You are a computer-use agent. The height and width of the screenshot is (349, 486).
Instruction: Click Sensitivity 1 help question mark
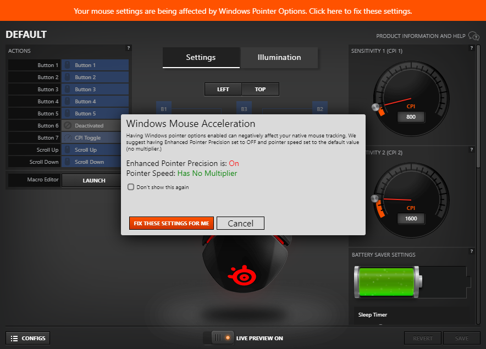[472, 48]
